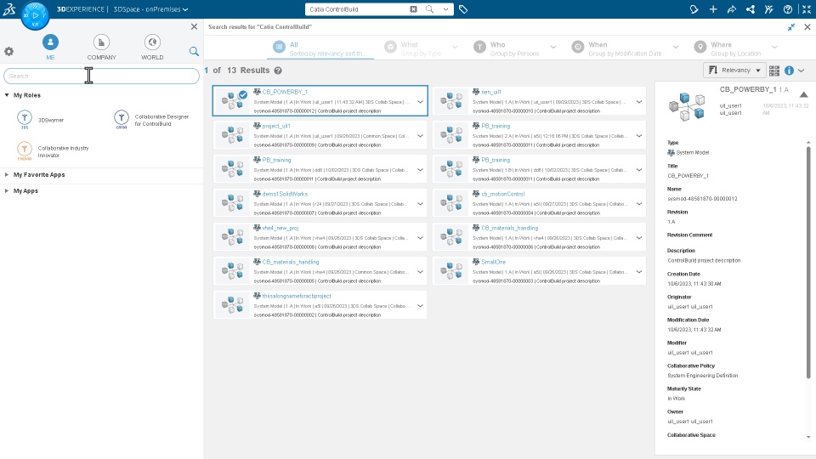The height and width of the screenshot is (459, 816).
Task: Open the When Group by Modification Date filter
Action: click(x=625, y=48)
